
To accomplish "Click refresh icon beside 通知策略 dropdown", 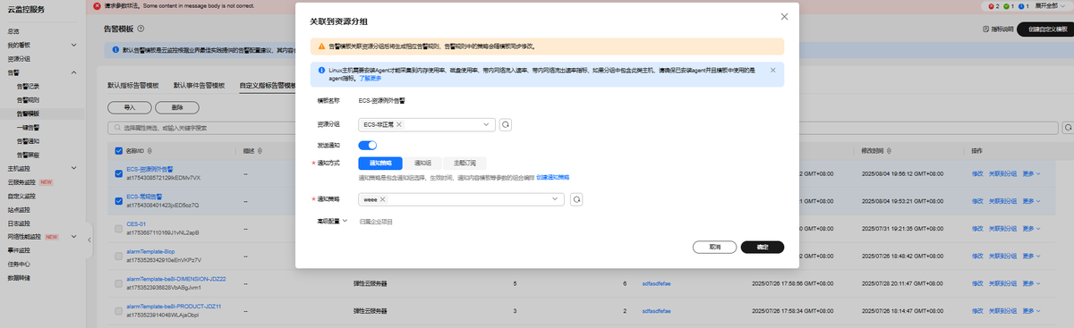I will (576, 199).
